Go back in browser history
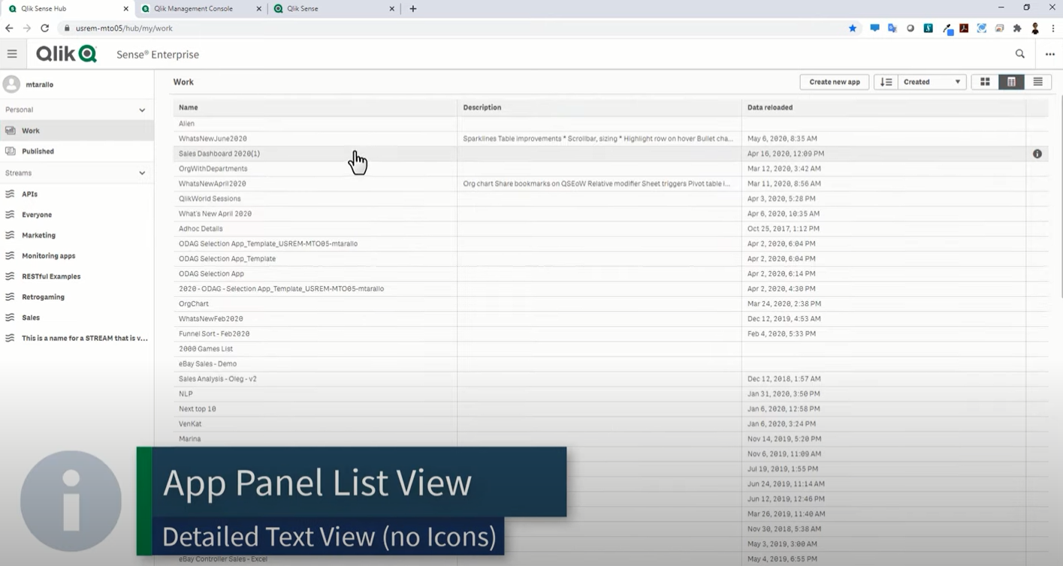The width and height of the screenshot is (1063, 566). pyautogui.click(x=9, y=29)
